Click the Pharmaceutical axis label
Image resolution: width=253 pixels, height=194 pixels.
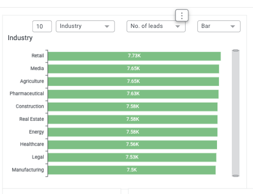(27, 93)
